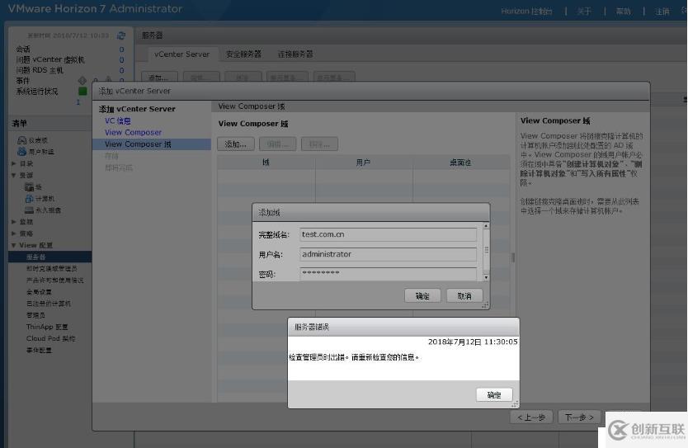This screenshot has height=448, width=688.
Task: Click 问题 RDS 主机 status row
Action: (x=70, y=70)
